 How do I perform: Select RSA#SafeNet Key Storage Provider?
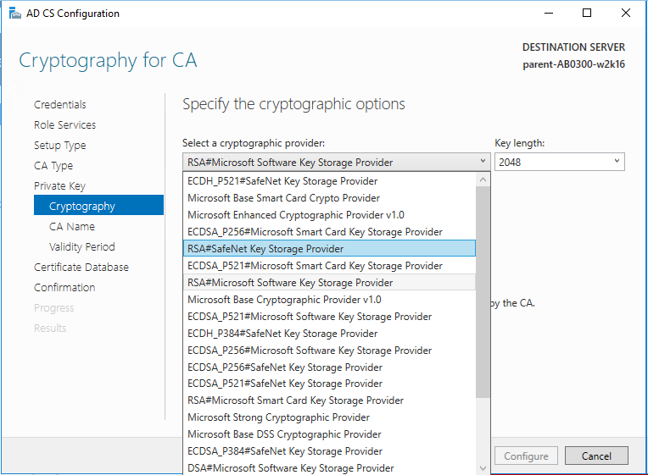click(x=329, y=248)
